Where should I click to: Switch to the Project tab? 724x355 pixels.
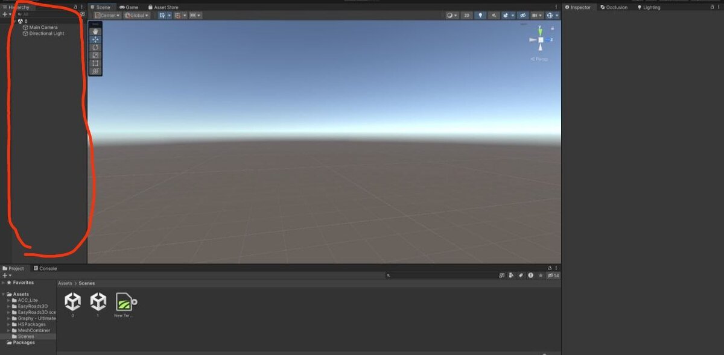coord(13,268)
